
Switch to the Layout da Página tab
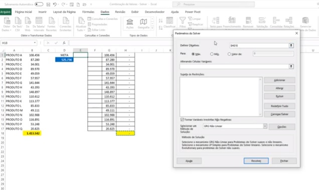click(x=64, y=12)
